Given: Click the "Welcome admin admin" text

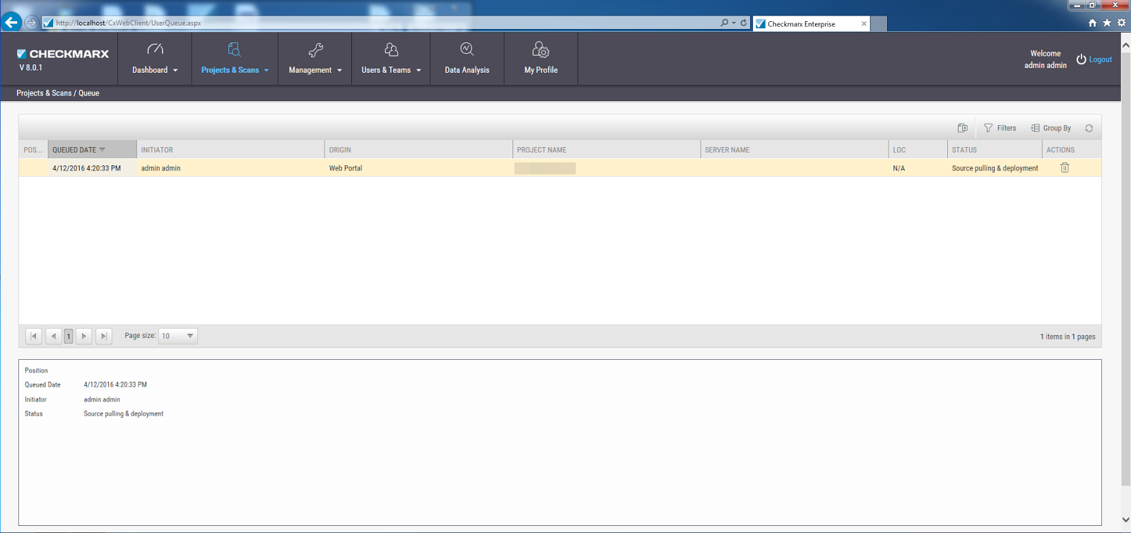Looking at the screenshot, I should coord(1045,59).
